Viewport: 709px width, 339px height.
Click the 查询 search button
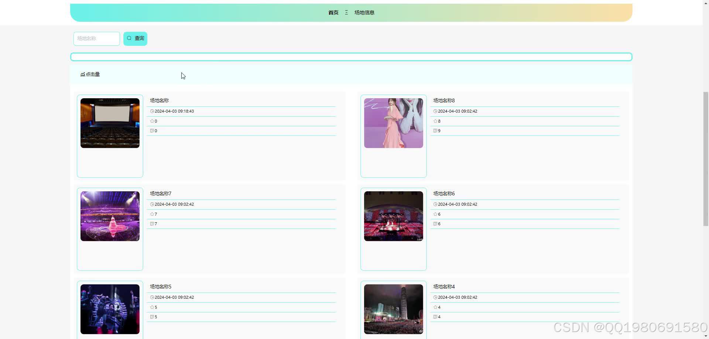click(x=135, y=38)
